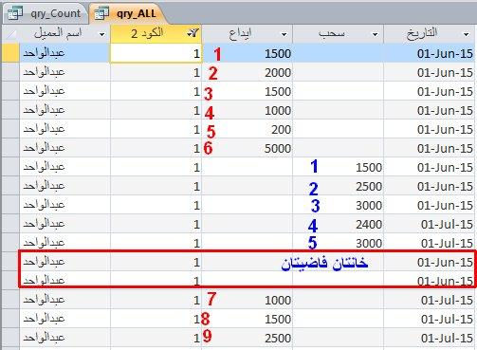Click the row selector for the 2000 deposit record
Image resolution: width=477 pixels, height=350 pixels.
click(10, 72)
